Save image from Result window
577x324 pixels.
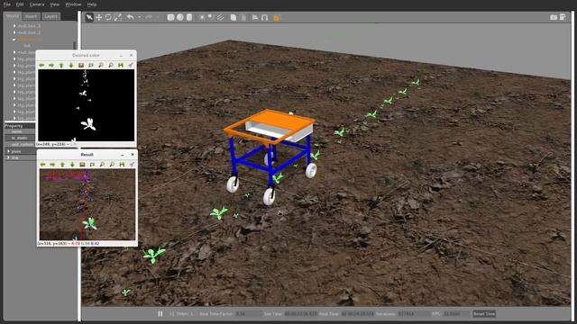122,164
